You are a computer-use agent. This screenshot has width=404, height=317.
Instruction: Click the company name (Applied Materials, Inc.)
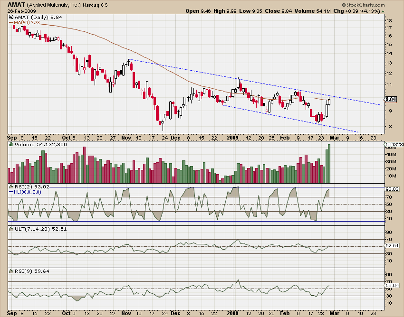54,5
